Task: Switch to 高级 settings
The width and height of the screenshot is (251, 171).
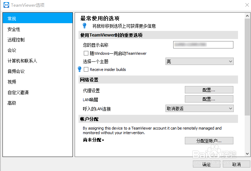Action: tap(38, 103)
